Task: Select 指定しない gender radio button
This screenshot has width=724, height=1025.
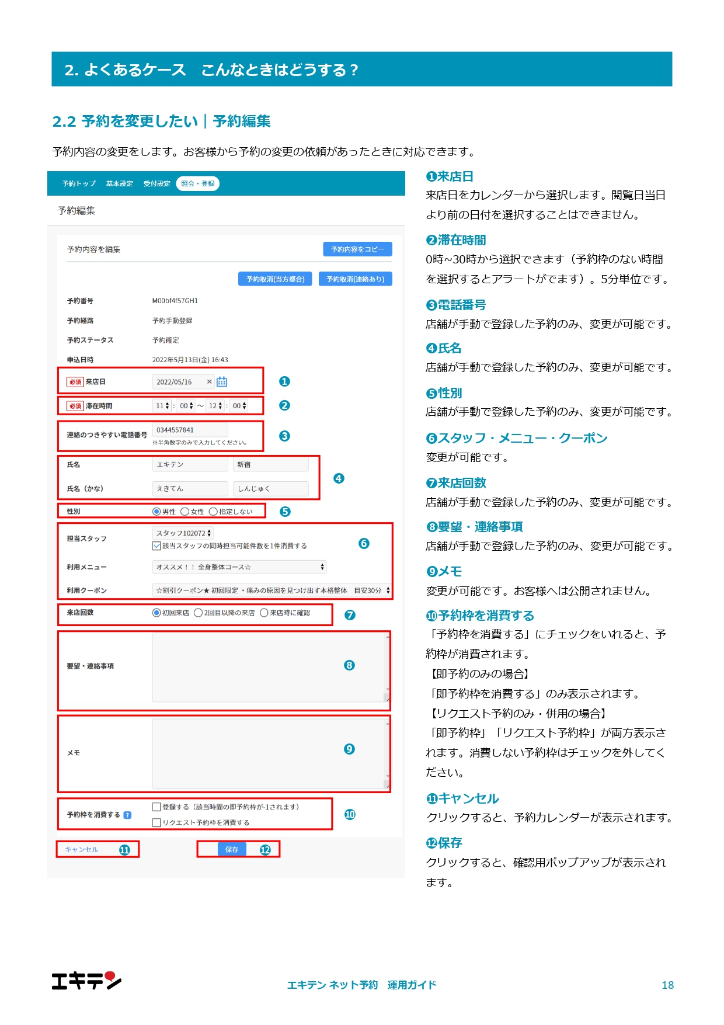Action: point(213,512)
